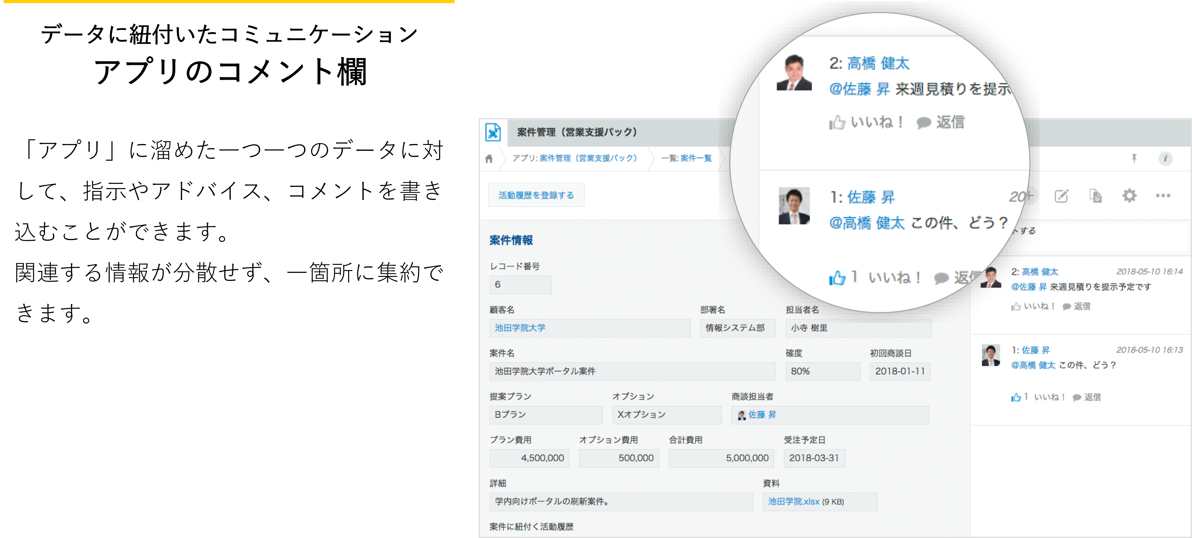Image resolution: width=1192 pixels, height=538 pixels.
Task: Click 高橋 健太's avatar in comments
Action: tap(991, 278)
